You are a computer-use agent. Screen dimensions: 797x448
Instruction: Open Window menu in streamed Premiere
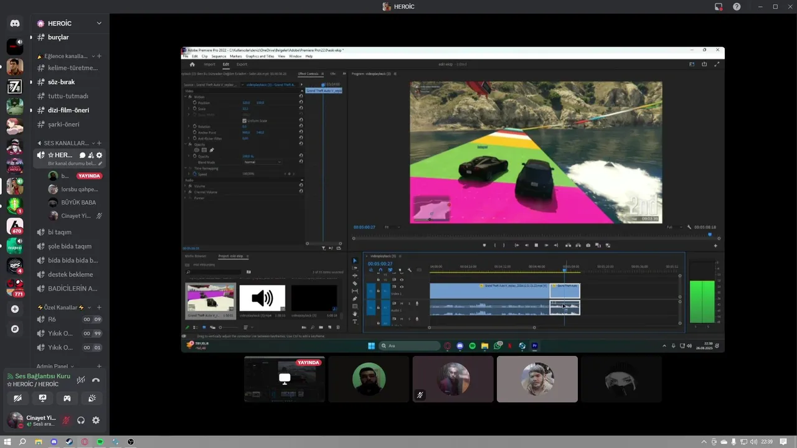(295, 56)
